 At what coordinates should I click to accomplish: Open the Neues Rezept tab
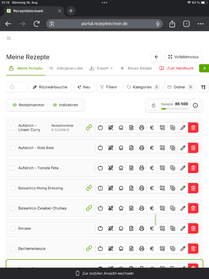(x=136, y=68)
